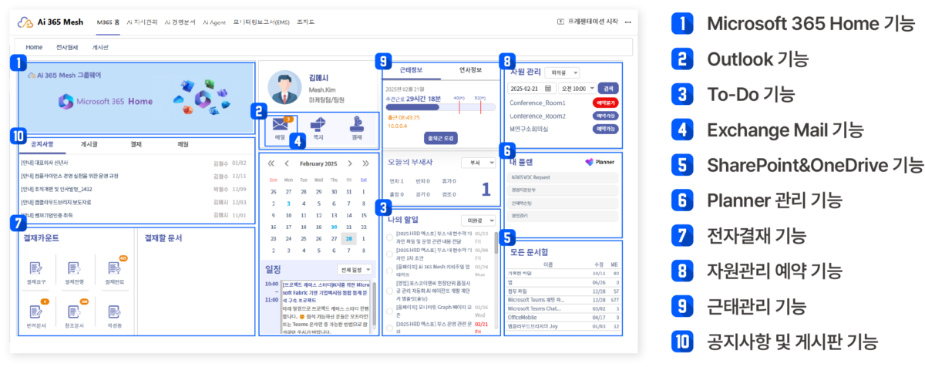Viewport: 925px width, 367px height.
Task: Check the 홈페이지 Graph 페이지 to-do radio
Action: (x=391, y=310)
